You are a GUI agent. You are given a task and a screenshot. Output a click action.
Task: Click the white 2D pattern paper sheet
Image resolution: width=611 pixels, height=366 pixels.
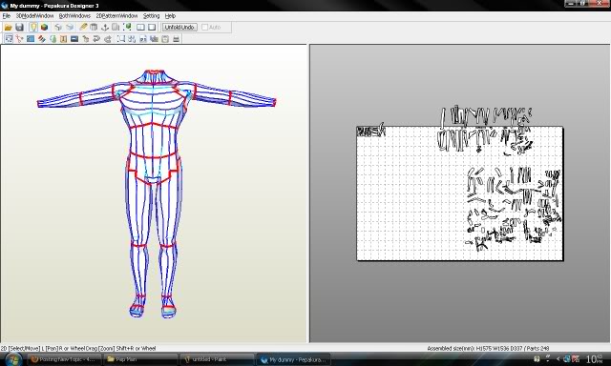(460, 193)
